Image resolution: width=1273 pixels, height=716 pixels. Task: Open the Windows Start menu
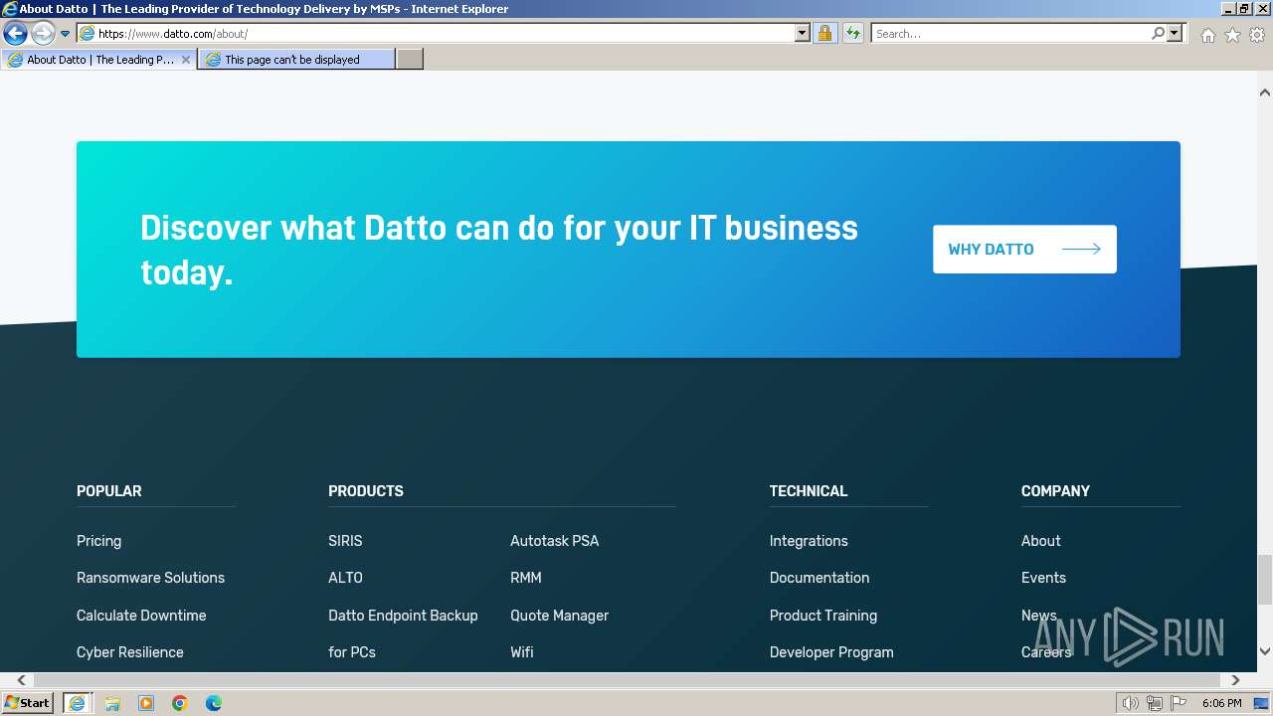point(27,703)
